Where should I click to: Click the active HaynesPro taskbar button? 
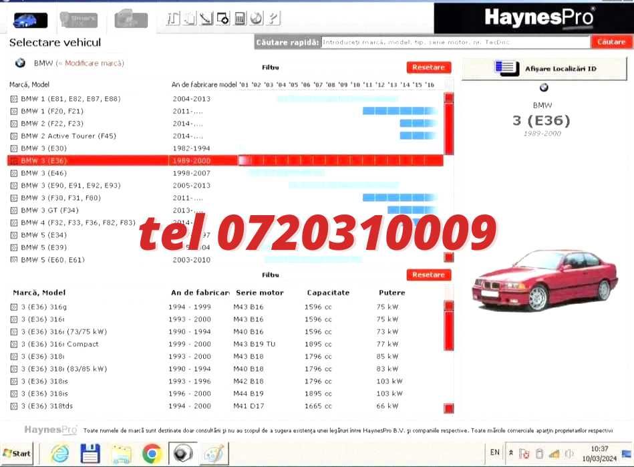tap(183, 454)
